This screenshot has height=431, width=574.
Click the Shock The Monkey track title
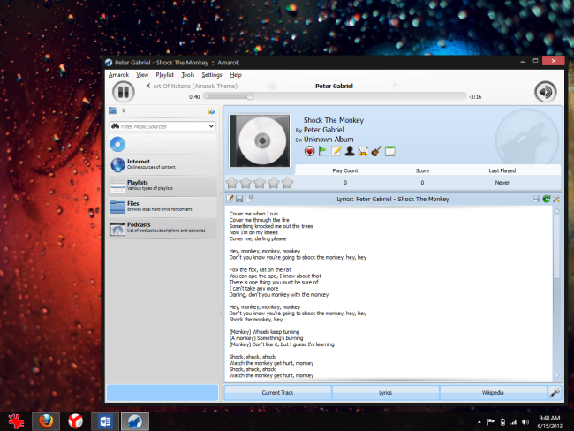click(334, 120)
